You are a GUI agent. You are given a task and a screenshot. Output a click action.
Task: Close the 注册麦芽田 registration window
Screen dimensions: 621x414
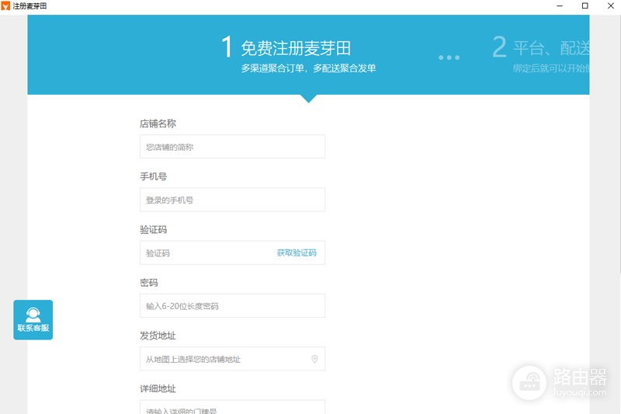[610, 6]
